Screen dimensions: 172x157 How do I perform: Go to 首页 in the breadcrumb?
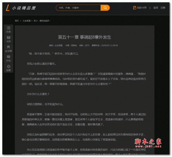(x=17, y=21)
